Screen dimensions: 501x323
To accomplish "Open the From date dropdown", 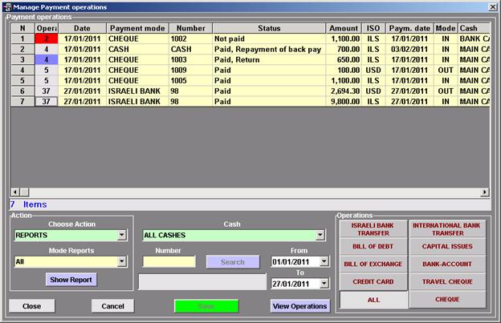I will tap(324, 261).
